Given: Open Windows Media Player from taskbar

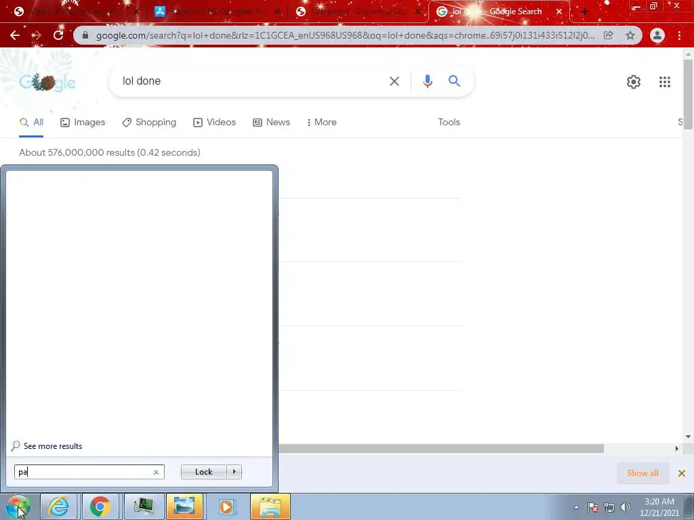Looking at the screenshot, I should tap(226, 506).
